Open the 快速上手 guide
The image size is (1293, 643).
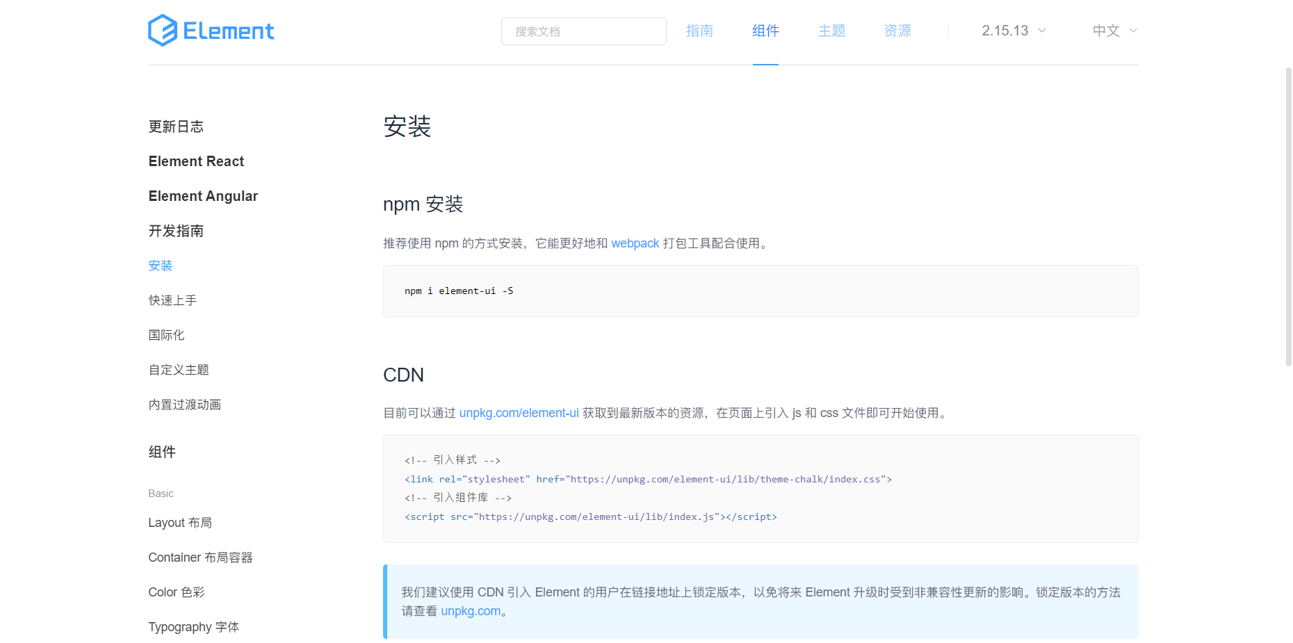[172, 300]
